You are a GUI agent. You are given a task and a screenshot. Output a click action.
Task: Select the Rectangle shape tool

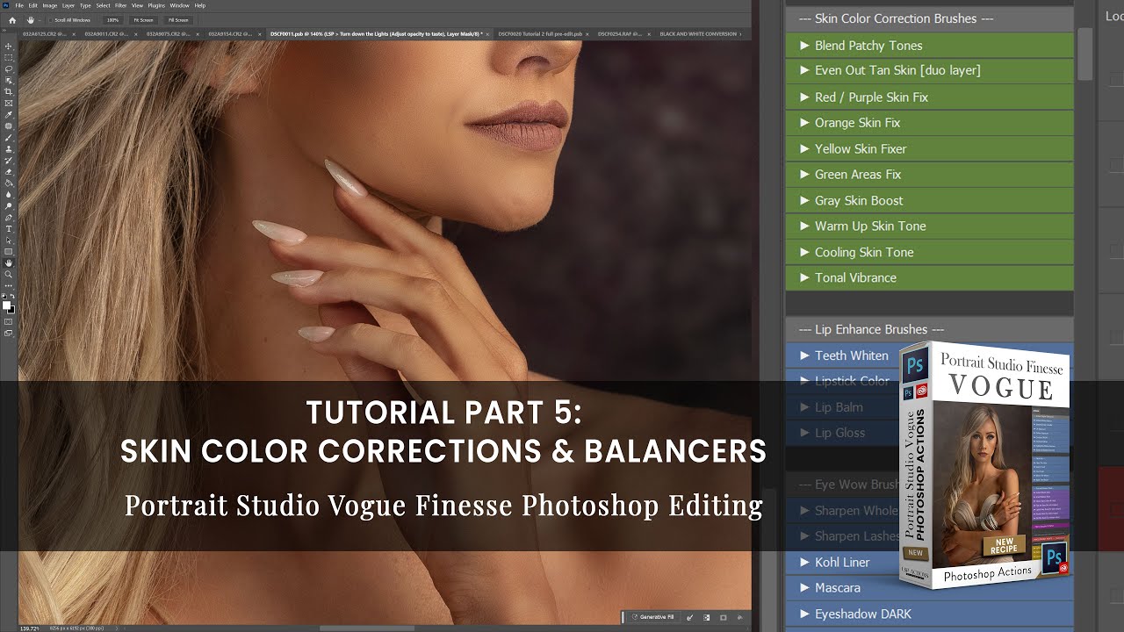pos(9,251)
